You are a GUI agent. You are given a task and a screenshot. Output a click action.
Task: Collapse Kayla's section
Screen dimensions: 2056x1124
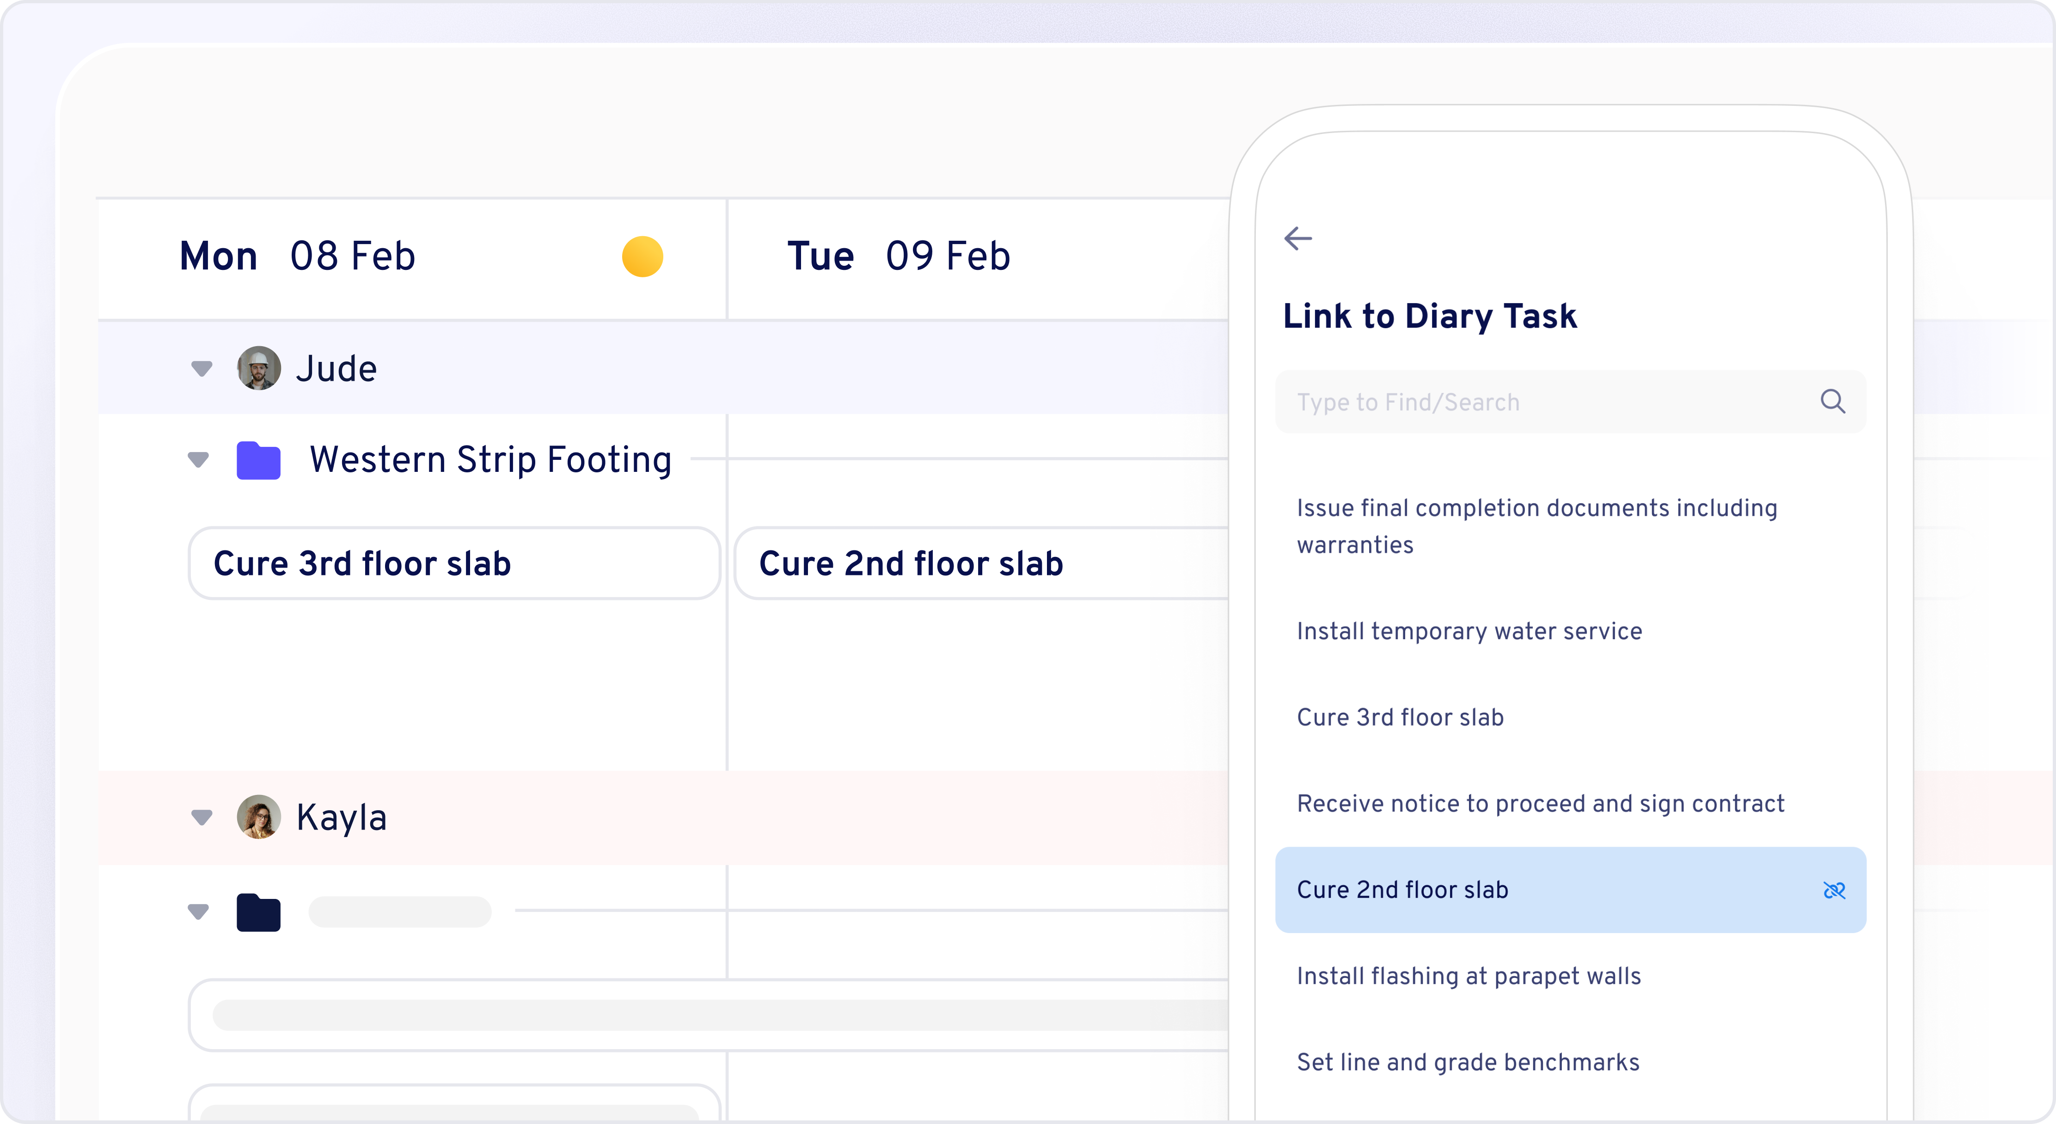pos(202,817)
